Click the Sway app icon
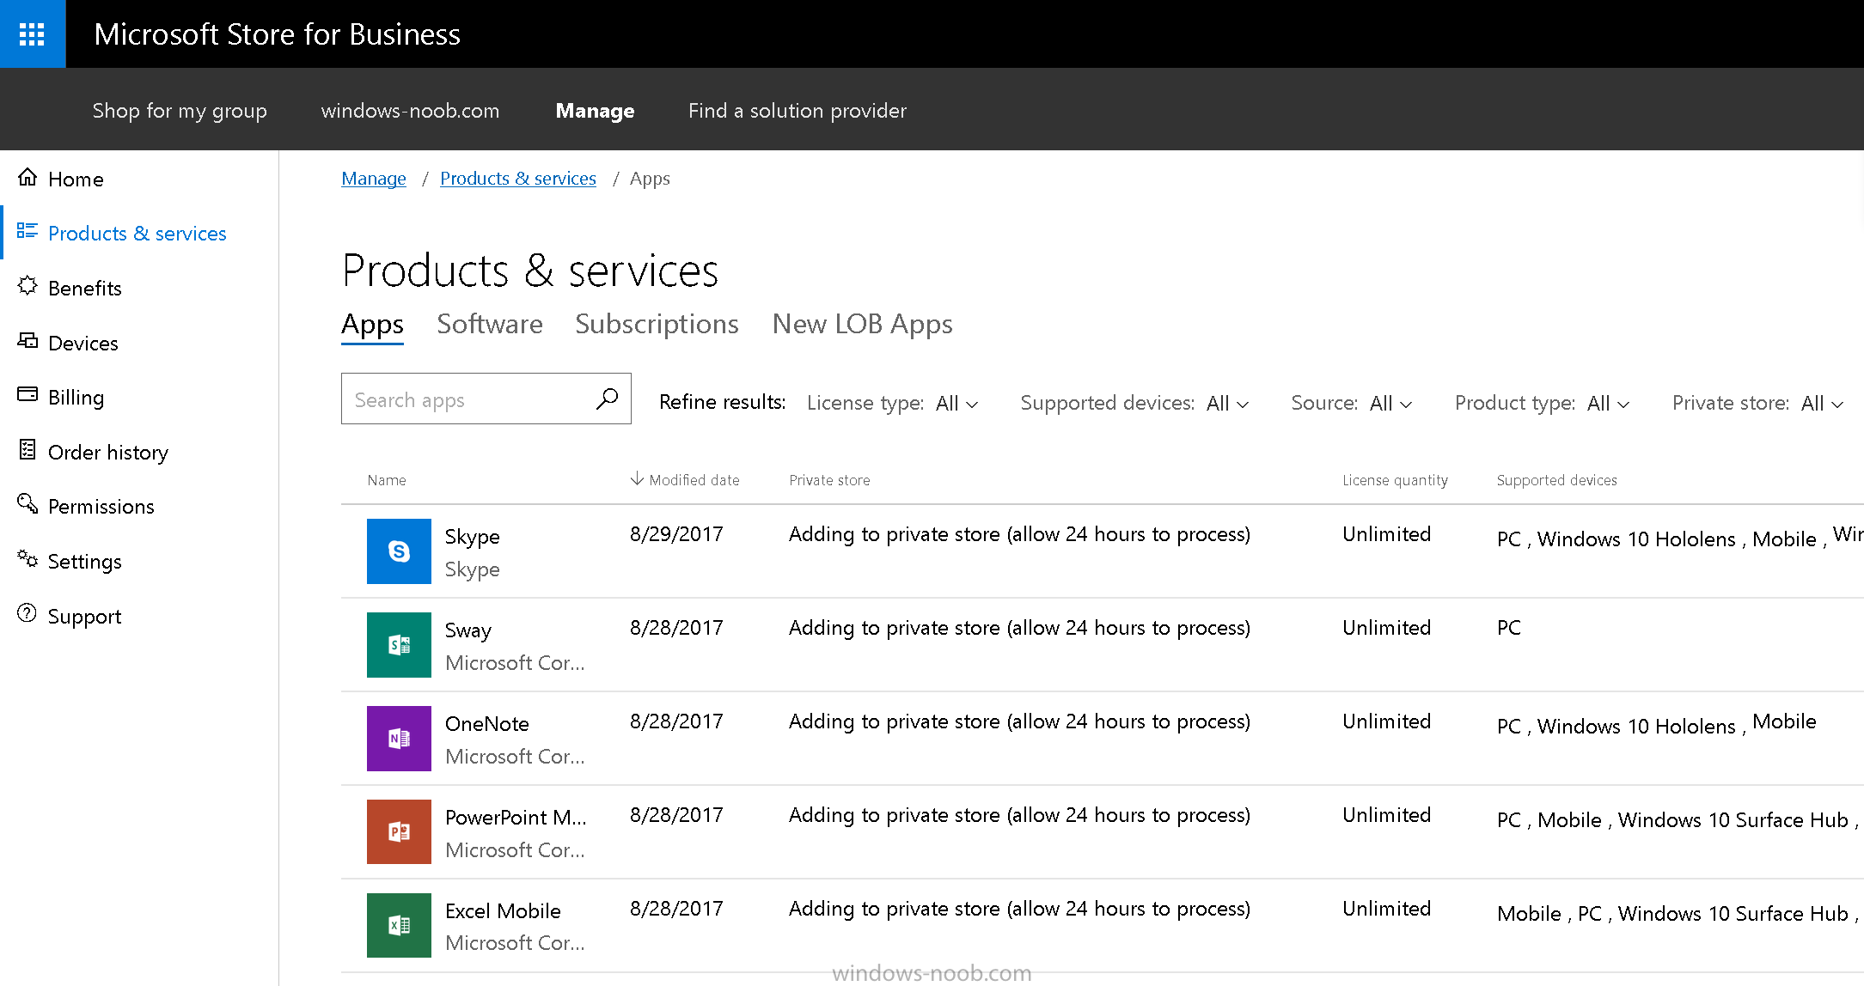The width and height of the screenshot is (1864, 986). pyautogui.click(x=399, y=645)
